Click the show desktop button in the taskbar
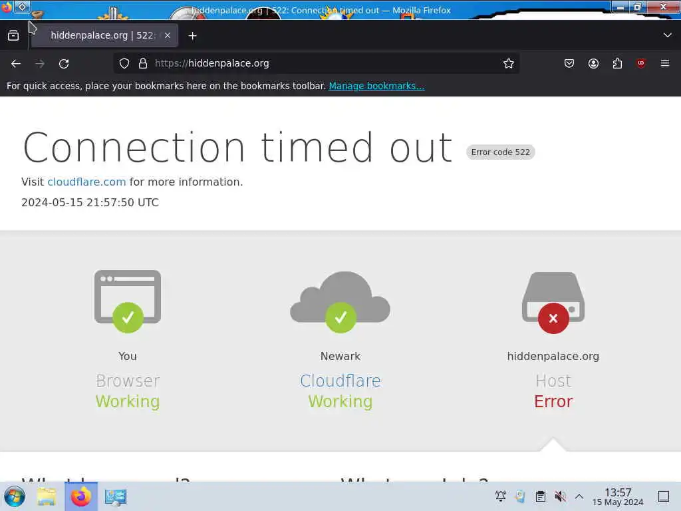681x511 pixels. [664, 496]
